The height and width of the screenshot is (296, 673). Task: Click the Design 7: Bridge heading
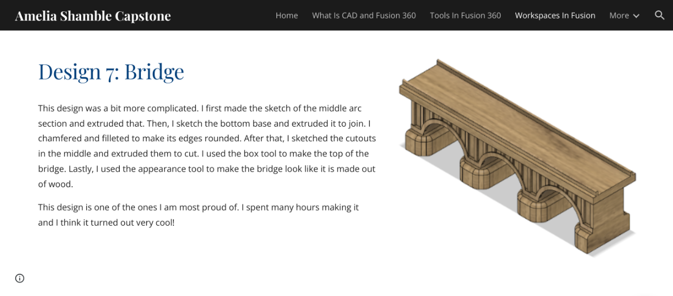(x=111, y=71)
